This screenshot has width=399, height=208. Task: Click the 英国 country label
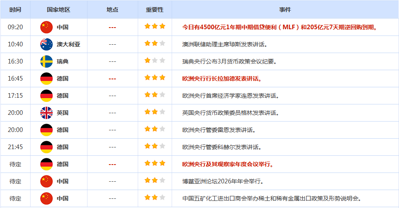(x=63, y=113)
